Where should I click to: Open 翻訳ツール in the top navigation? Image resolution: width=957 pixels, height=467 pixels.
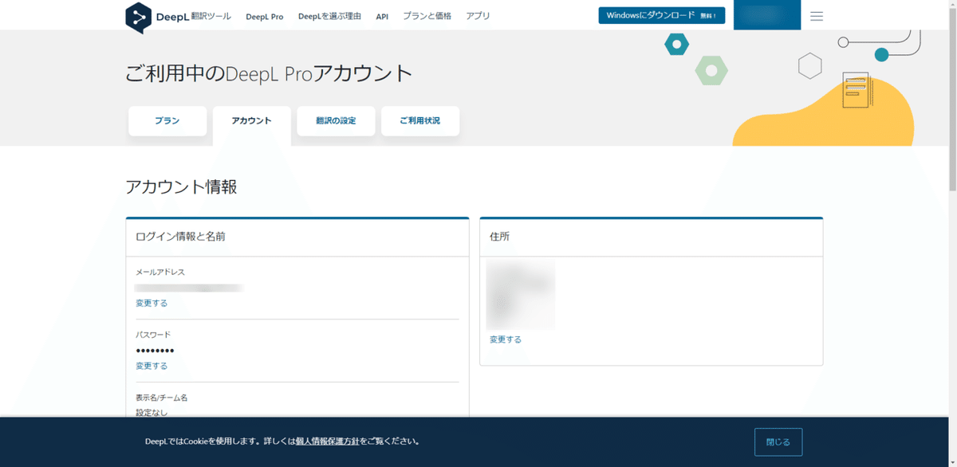211,16
